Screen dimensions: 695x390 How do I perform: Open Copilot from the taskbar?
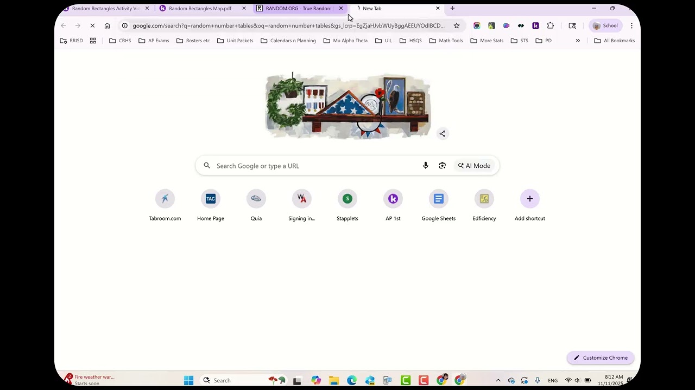click(x=316, y=380)
